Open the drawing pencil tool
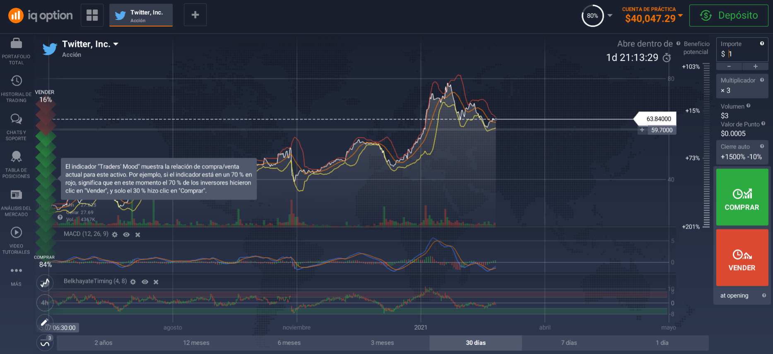 pos(45,322)
